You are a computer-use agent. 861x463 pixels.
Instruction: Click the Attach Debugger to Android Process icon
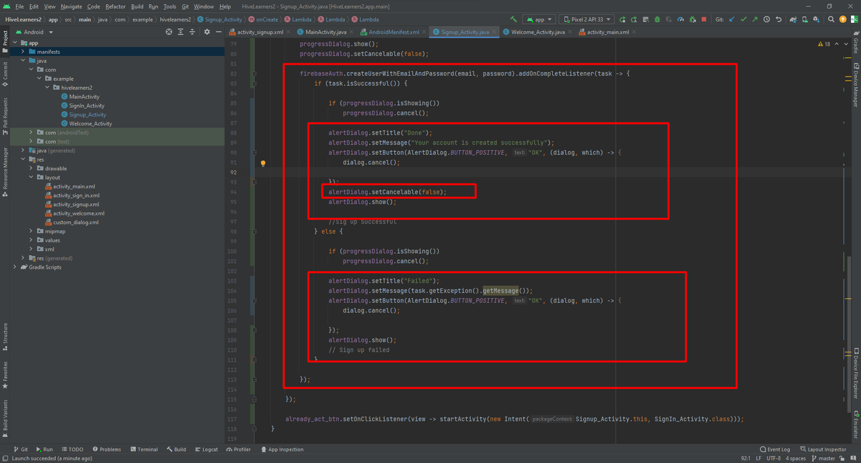[693, 20]
